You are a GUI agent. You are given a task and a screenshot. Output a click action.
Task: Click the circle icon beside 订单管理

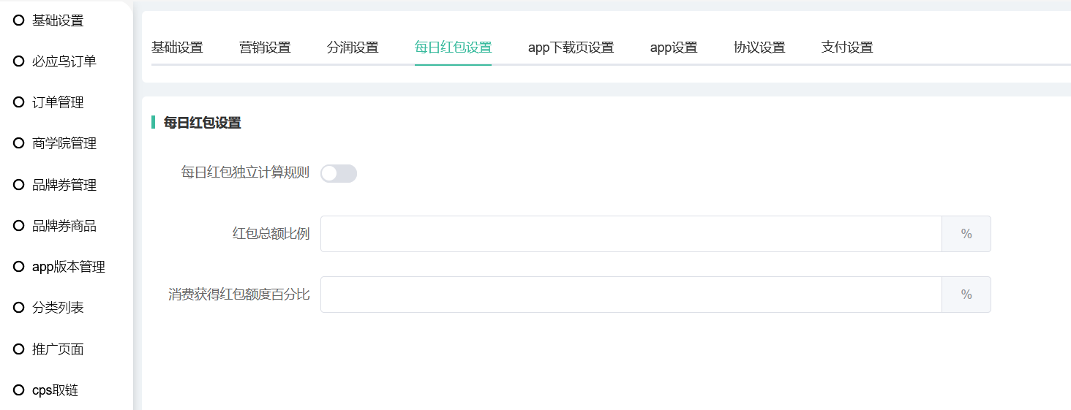point(19,102)
